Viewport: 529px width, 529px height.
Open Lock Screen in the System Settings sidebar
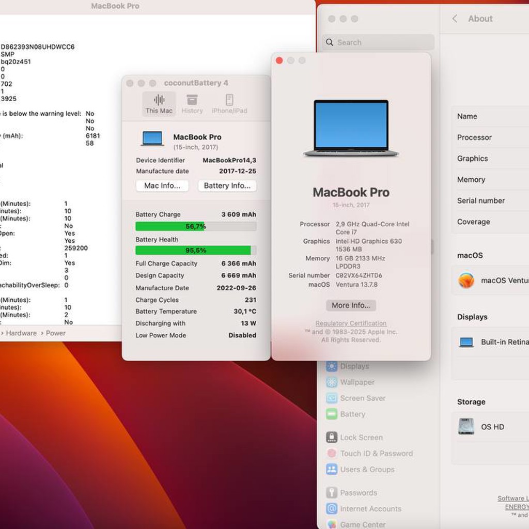[x=354, y=437]
